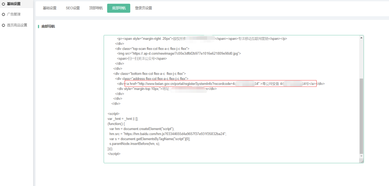This screenshot has width=389, height=186.
Task: Switch to the SEO设置 tab
Action: click(x=73, y=8)
